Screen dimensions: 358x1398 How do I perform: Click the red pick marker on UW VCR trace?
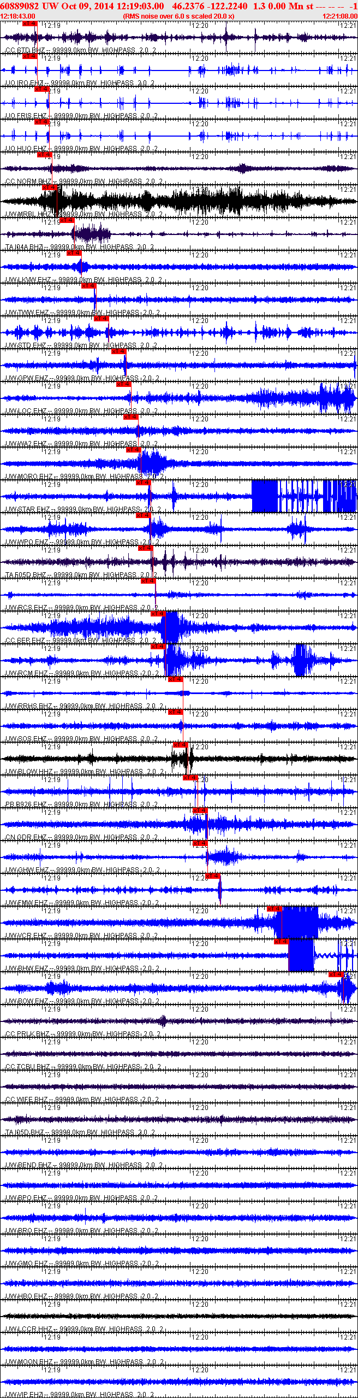pos(275,909)
